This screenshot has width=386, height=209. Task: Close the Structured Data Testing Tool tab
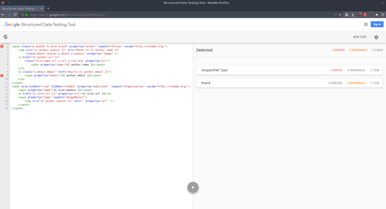point(42,9)
